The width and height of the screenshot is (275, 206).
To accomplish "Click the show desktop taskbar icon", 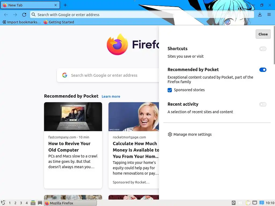I will [x=40, y=203].
